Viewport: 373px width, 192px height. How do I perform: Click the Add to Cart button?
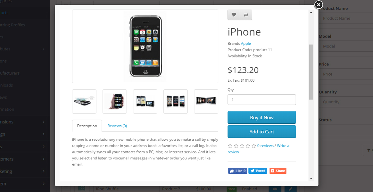click(x=262, y=132)
